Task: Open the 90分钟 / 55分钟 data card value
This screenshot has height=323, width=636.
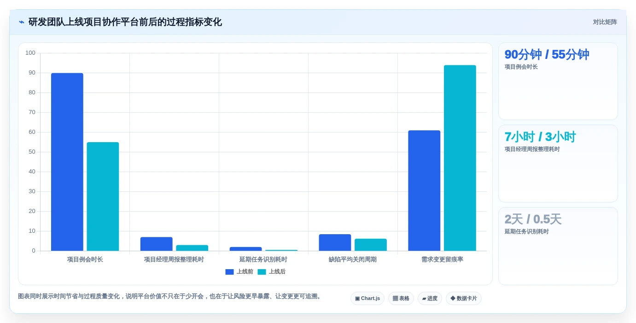Action: 547,55
